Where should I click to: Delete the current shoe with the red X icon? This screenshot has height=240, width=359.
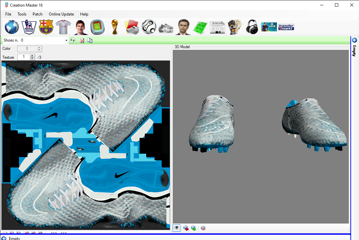pos(82,41)
